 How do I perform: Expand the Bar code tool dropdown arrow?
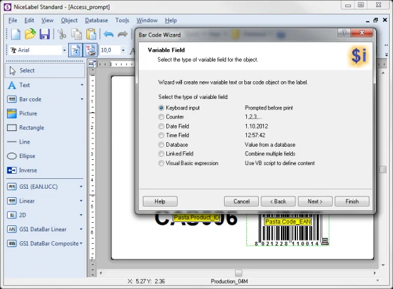82,100
